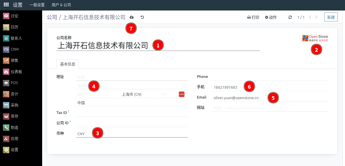Click the 公司 ID input field

pyautogui.click(x=132, y=123)
